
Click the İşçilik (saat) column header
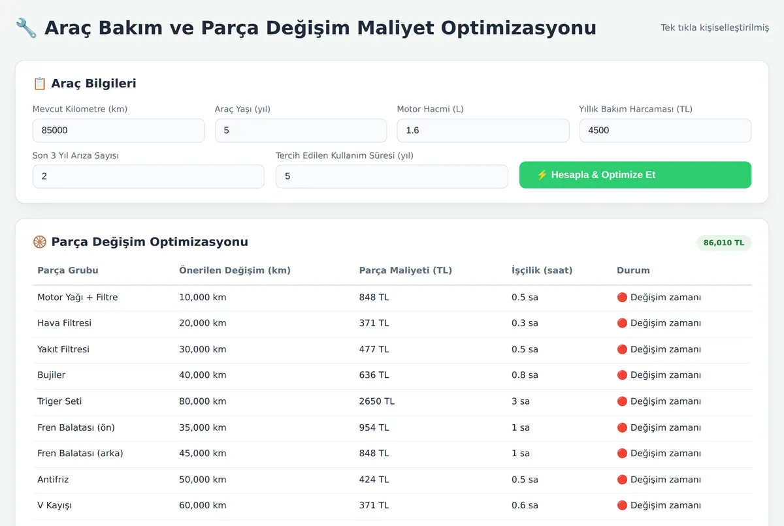pos(542,270)
